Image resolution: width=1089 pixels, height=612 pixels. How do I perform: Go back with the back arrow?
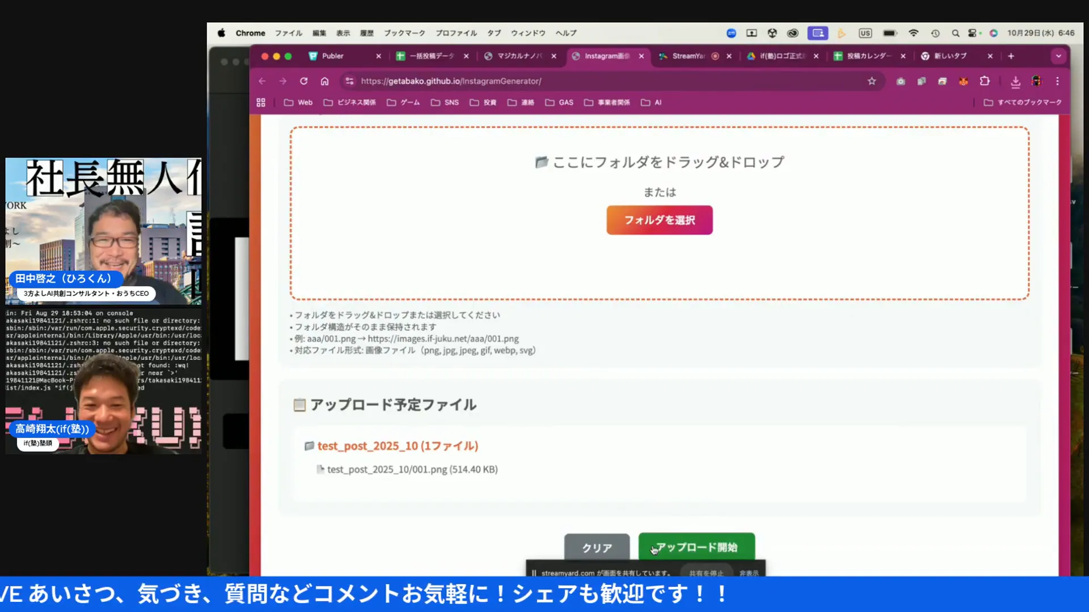tap(261, 81)
